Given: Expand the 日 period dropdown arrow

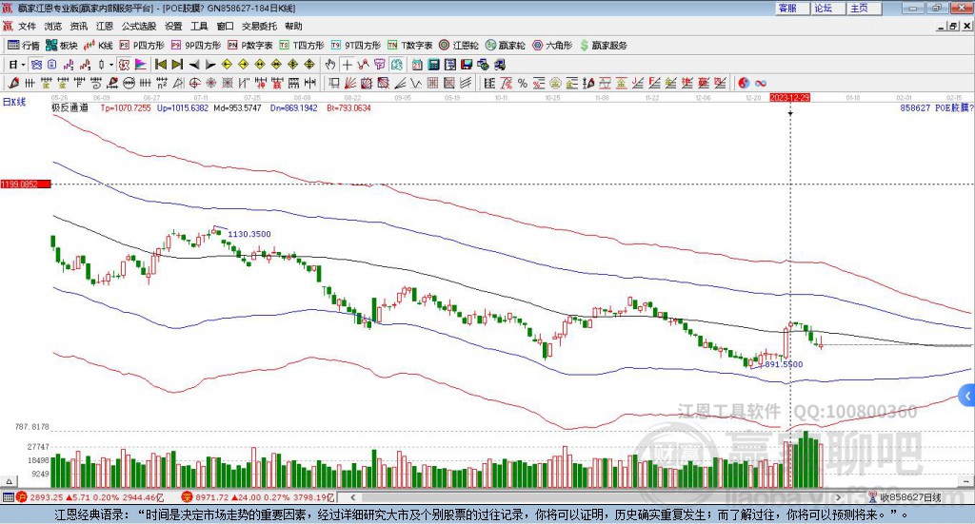Looking at the screenshot, I should [24, 65].
